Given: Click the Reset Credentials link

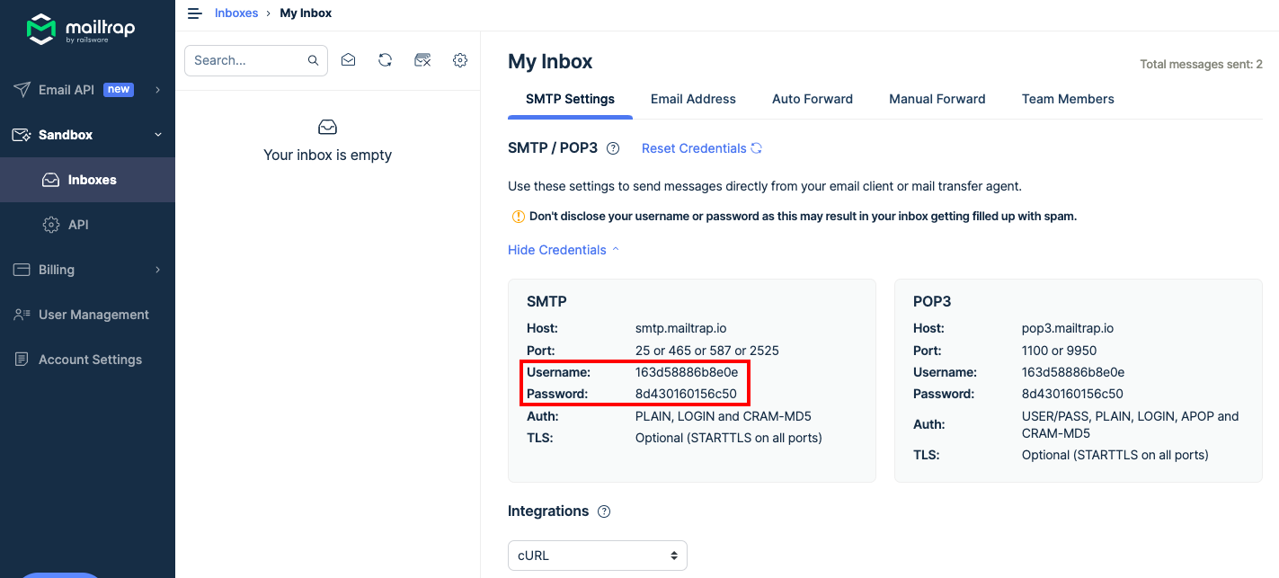Looking at the screenshot, I should (694, 148).
